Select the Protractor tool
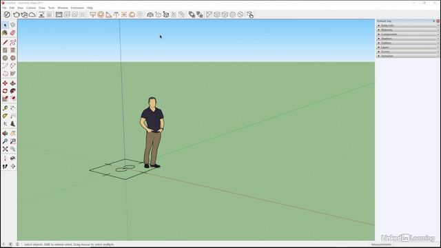 [5, 116]
